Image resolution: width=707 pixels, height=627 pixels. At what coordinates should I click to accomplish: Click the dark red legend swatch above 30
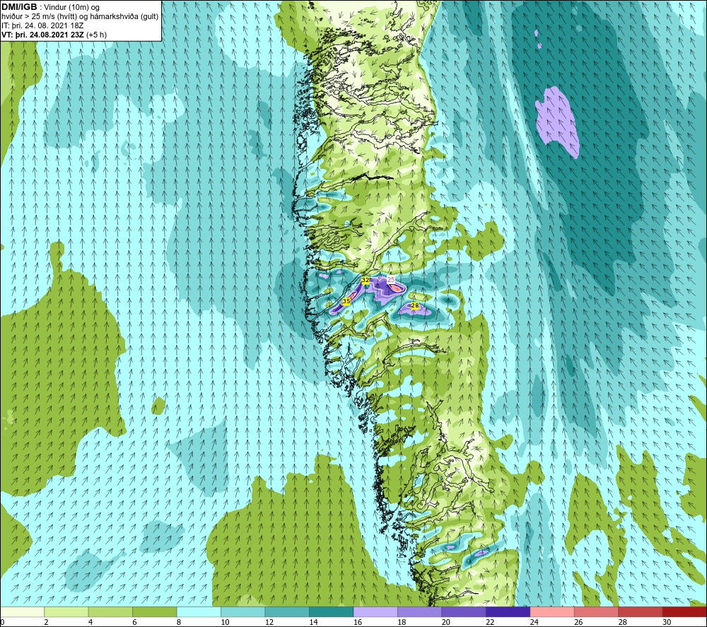pos(685,611)
